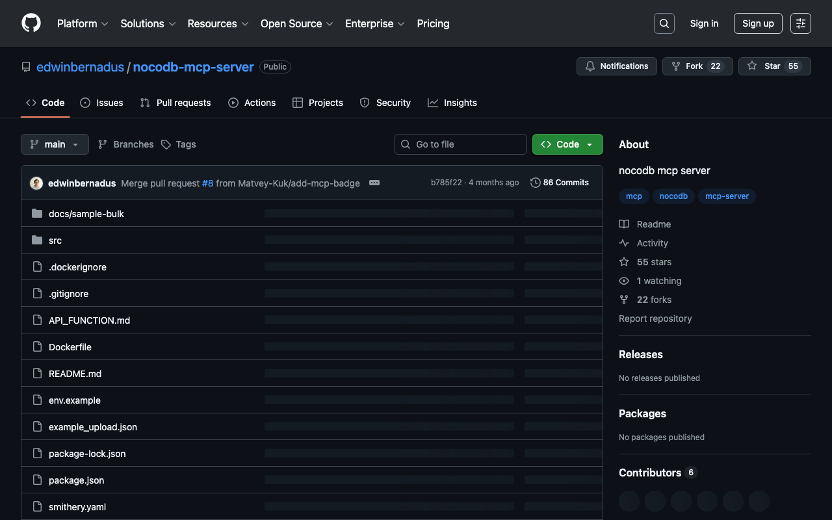Select the mcp-server topic tag
This screenshot has width=832, height=520.
click(727, 196)
